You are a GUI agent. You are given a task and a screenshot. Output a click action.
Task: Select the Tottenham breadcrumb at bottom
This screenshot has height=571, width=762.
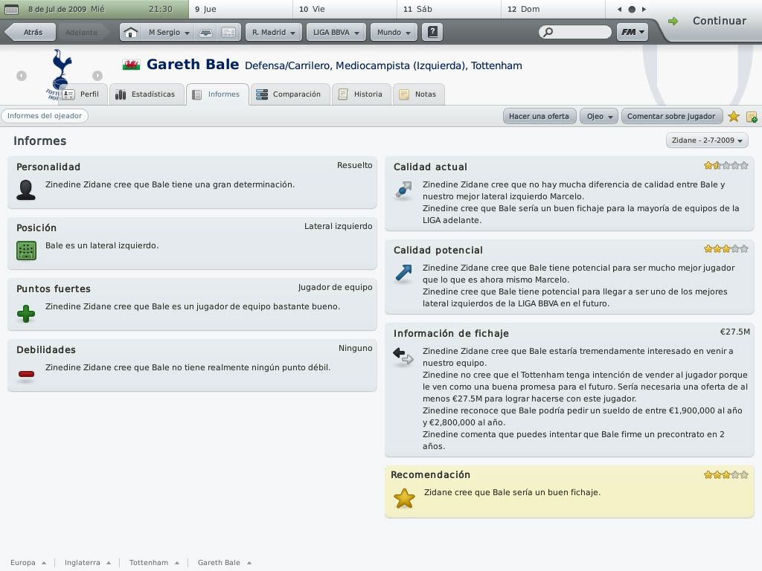[149, 563]
